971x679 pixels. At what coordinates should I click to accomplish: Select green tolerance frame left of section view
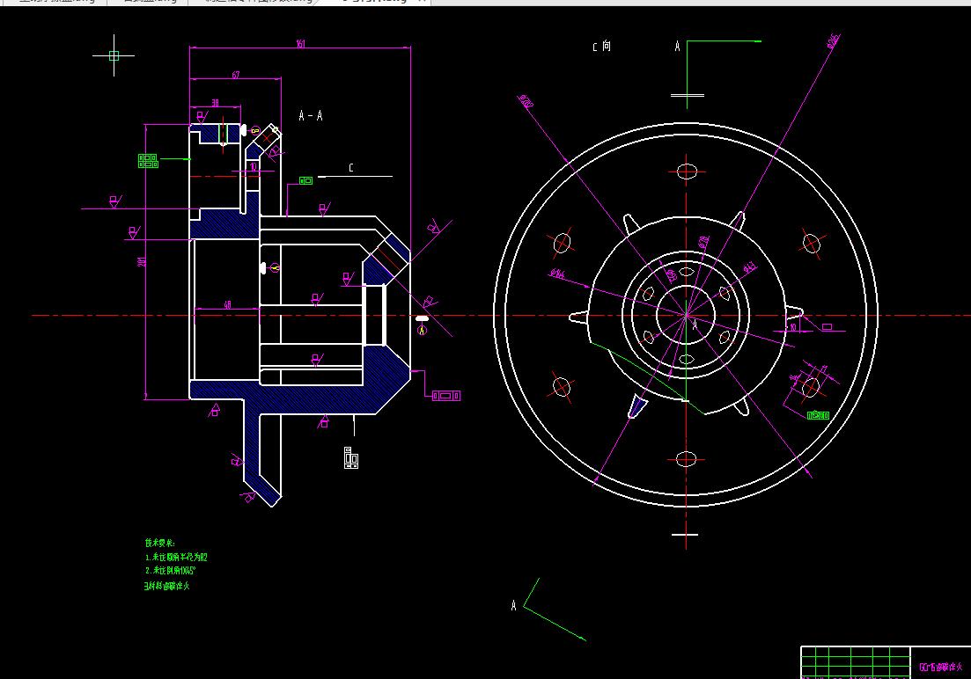148,161
